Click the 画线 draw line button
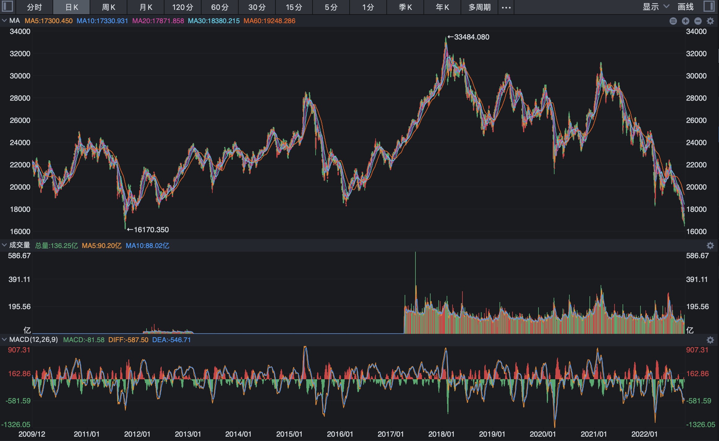 [685, 7]
